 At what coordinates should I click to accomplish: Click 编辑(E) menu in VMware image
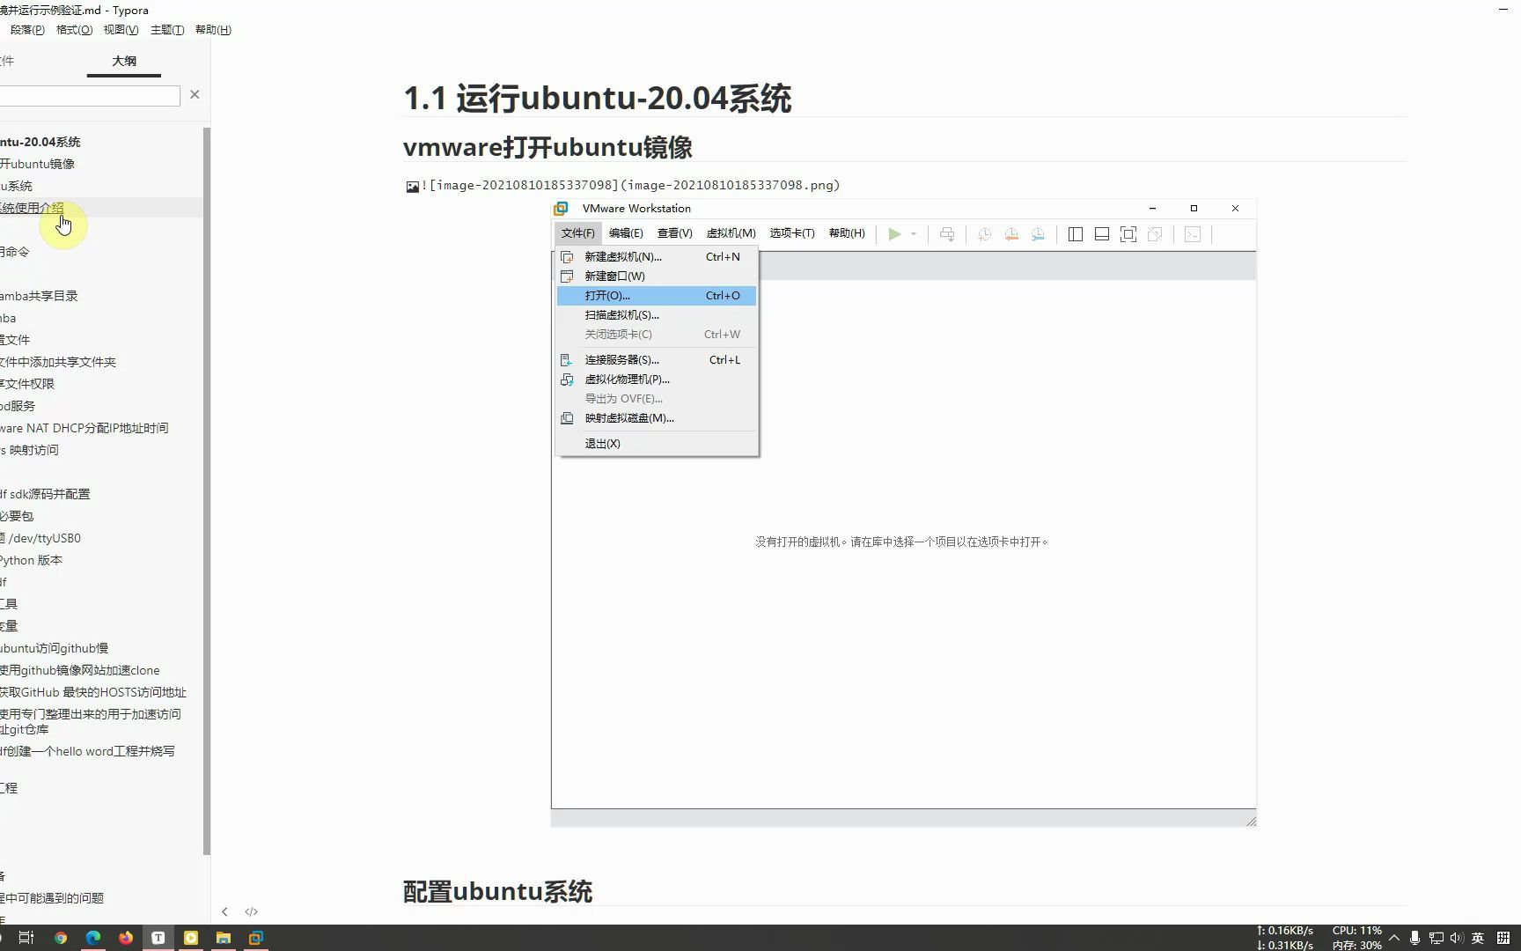[626, 233]
